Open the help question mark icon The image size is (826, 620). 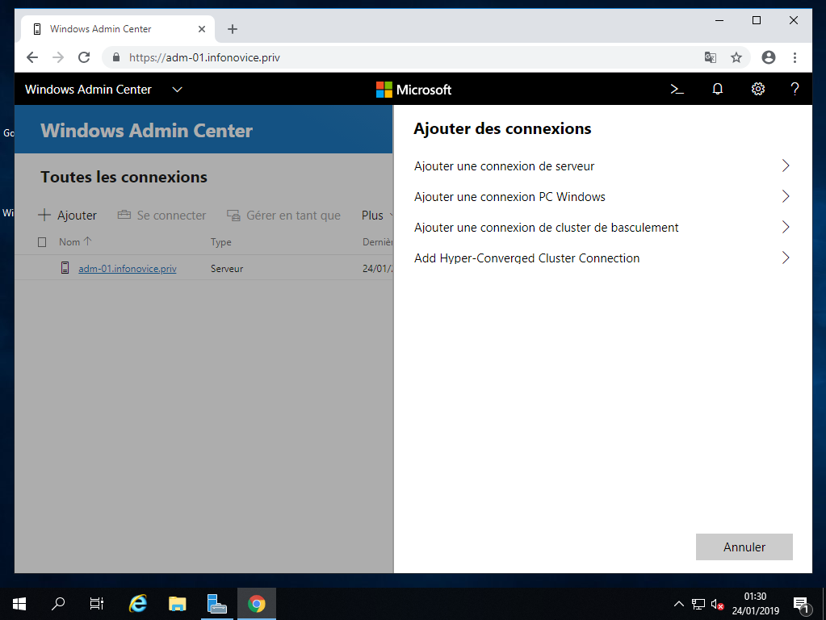[x=795, y=89]
